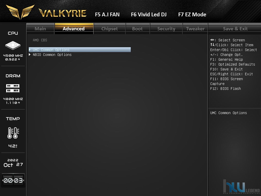The width and height of the screenshot is (261, 196).
Task: Expand arrow beside NBIO Common Options
Action: tap(30, 54)
